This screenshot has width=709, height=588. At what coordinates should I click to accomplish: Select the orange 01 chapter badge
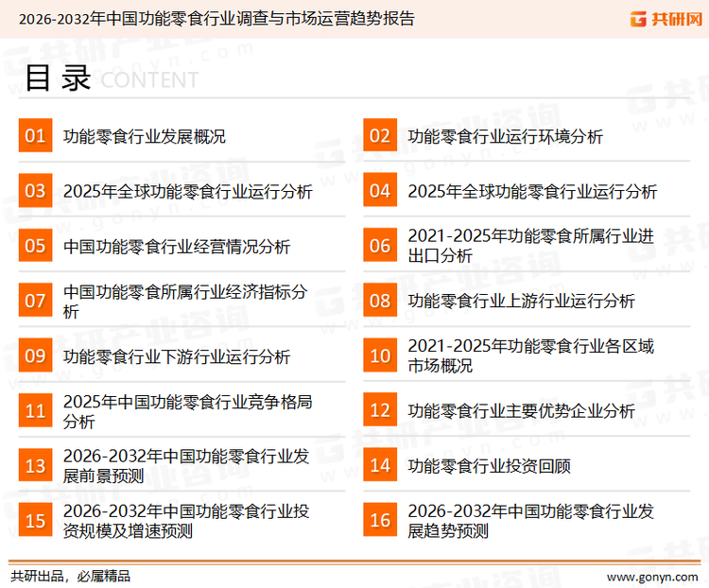[35, 136]
